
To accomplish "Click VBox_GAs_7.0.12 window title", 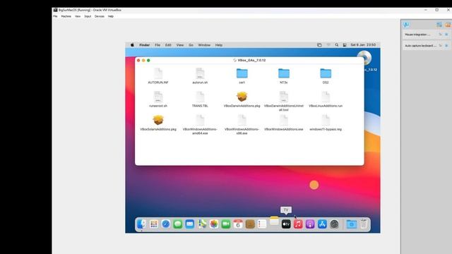I will [251, 60].
